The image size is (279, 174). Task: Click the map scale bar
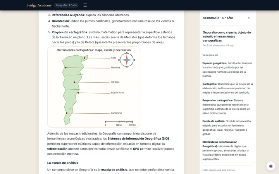[x=119, y=122]
